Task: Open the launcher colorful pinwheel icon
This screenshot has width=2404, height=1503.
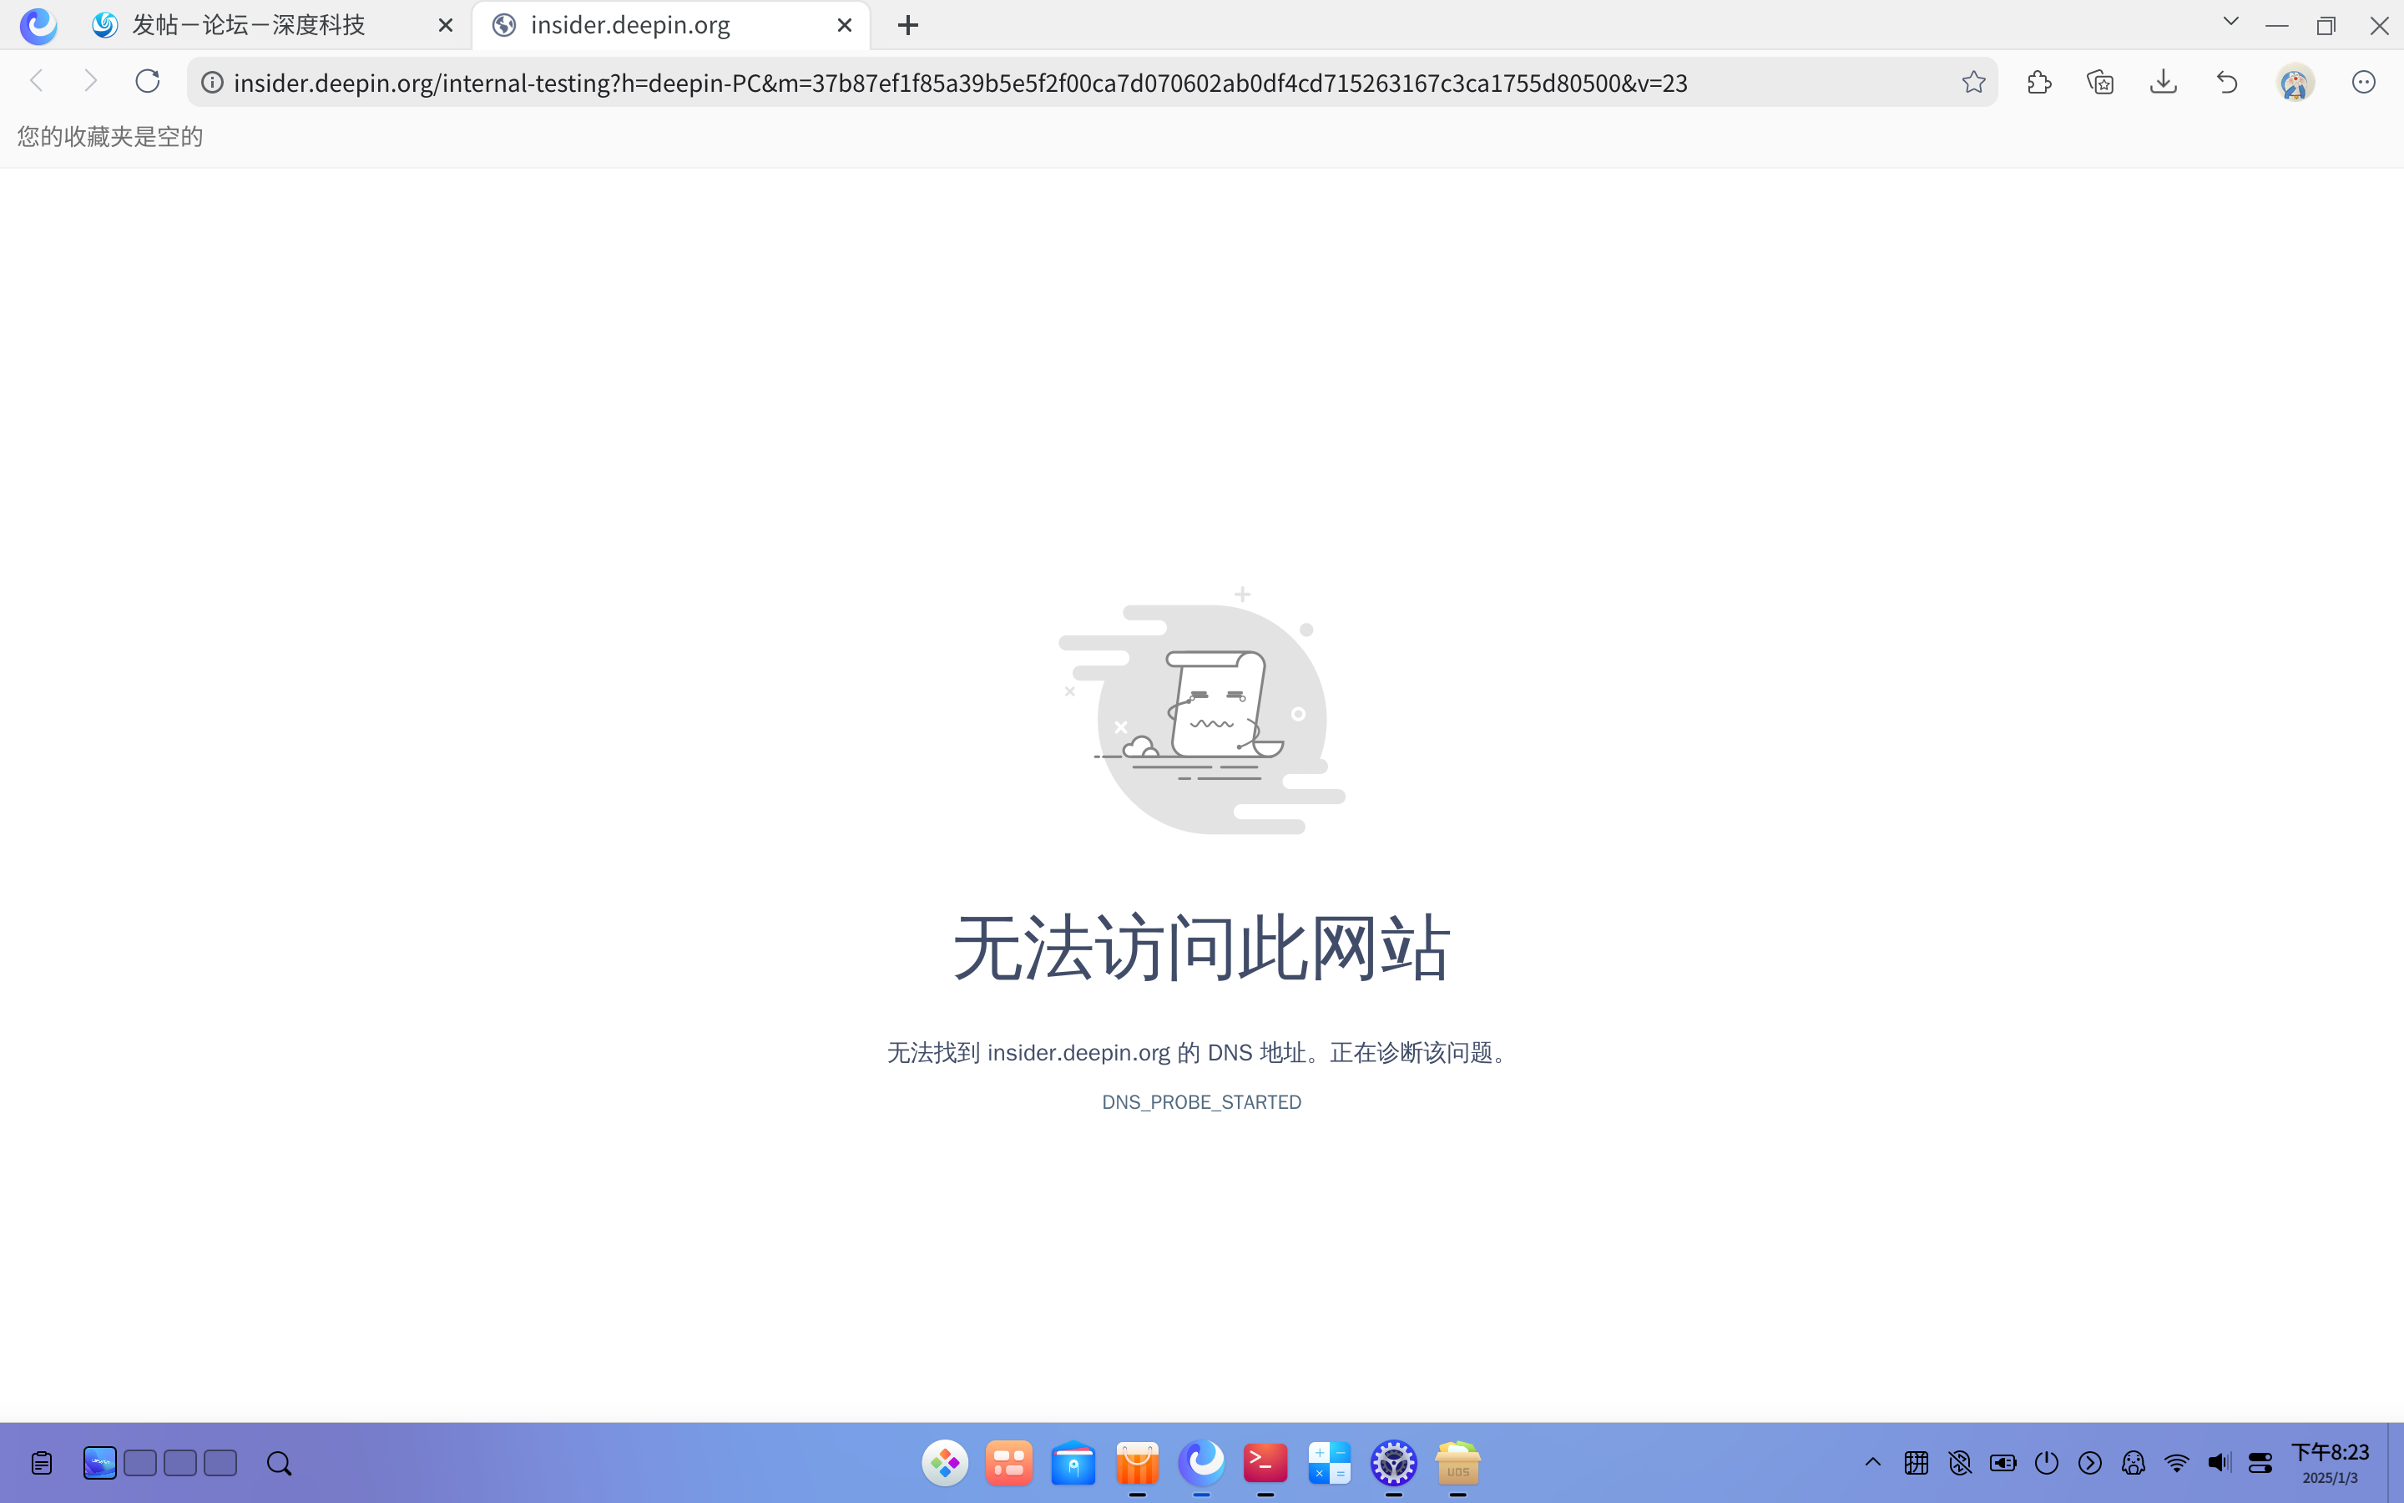Action: pos(945,1463)
